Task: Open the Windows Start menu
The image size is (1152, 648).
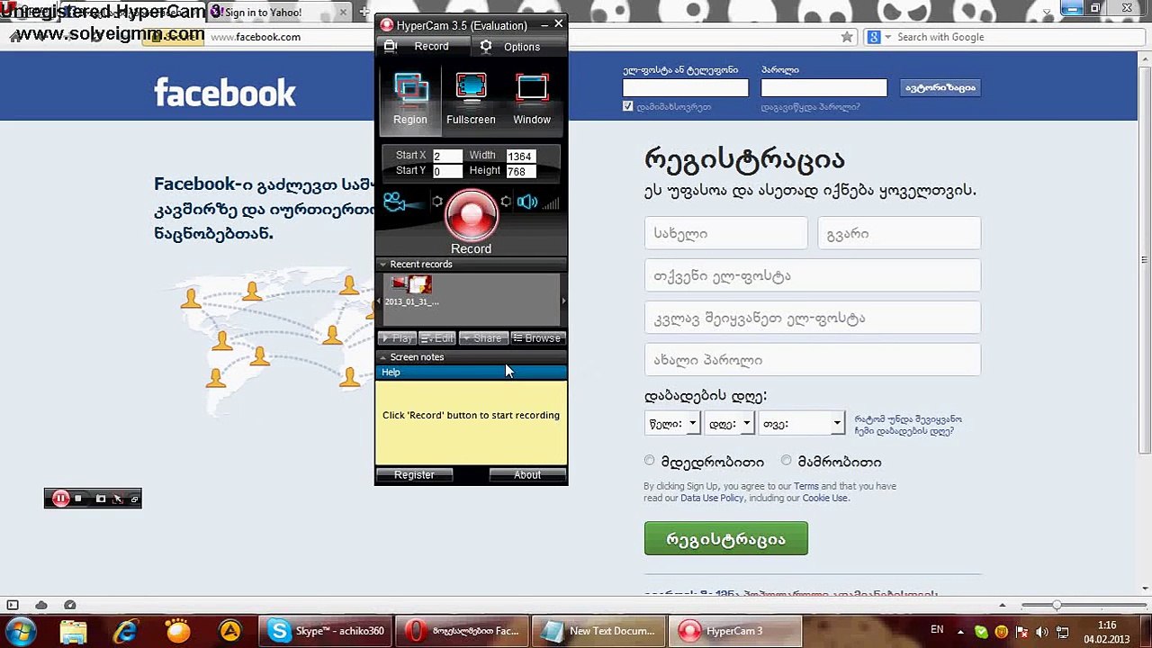Action: 20,631
